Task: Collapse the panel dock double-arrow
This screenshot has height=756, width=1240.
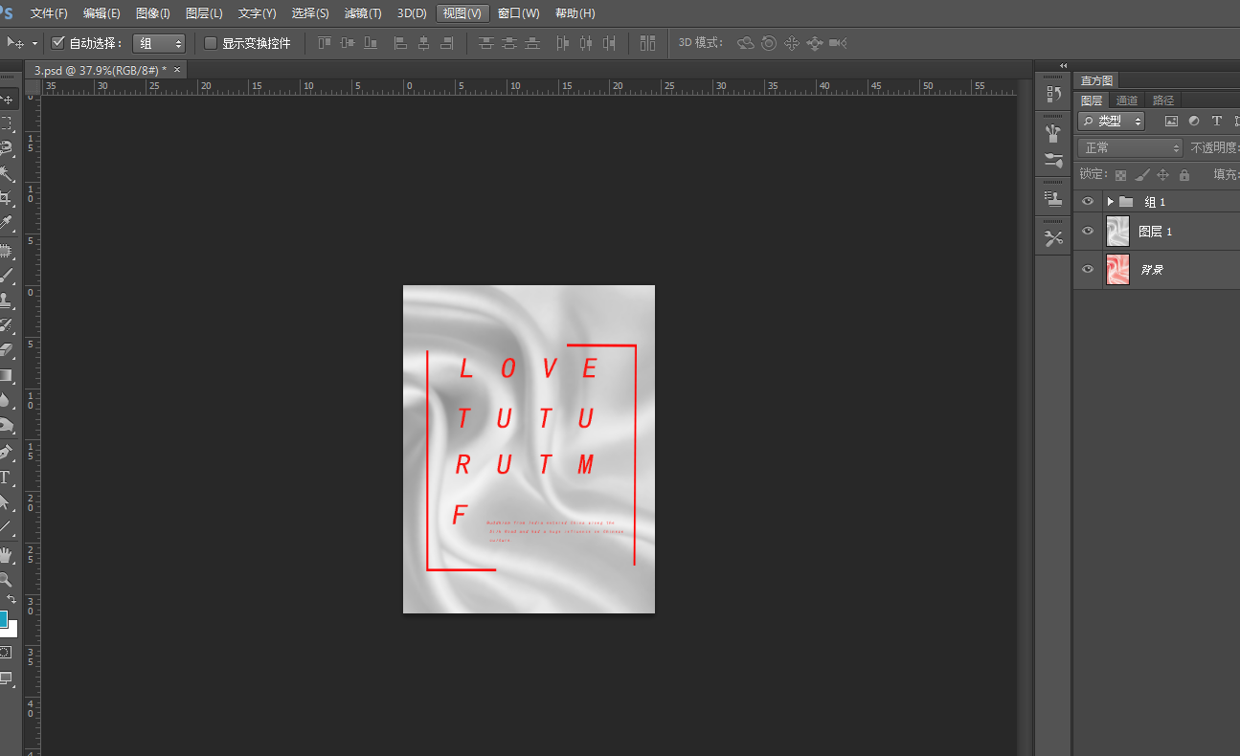Action: pos(1063,66)
